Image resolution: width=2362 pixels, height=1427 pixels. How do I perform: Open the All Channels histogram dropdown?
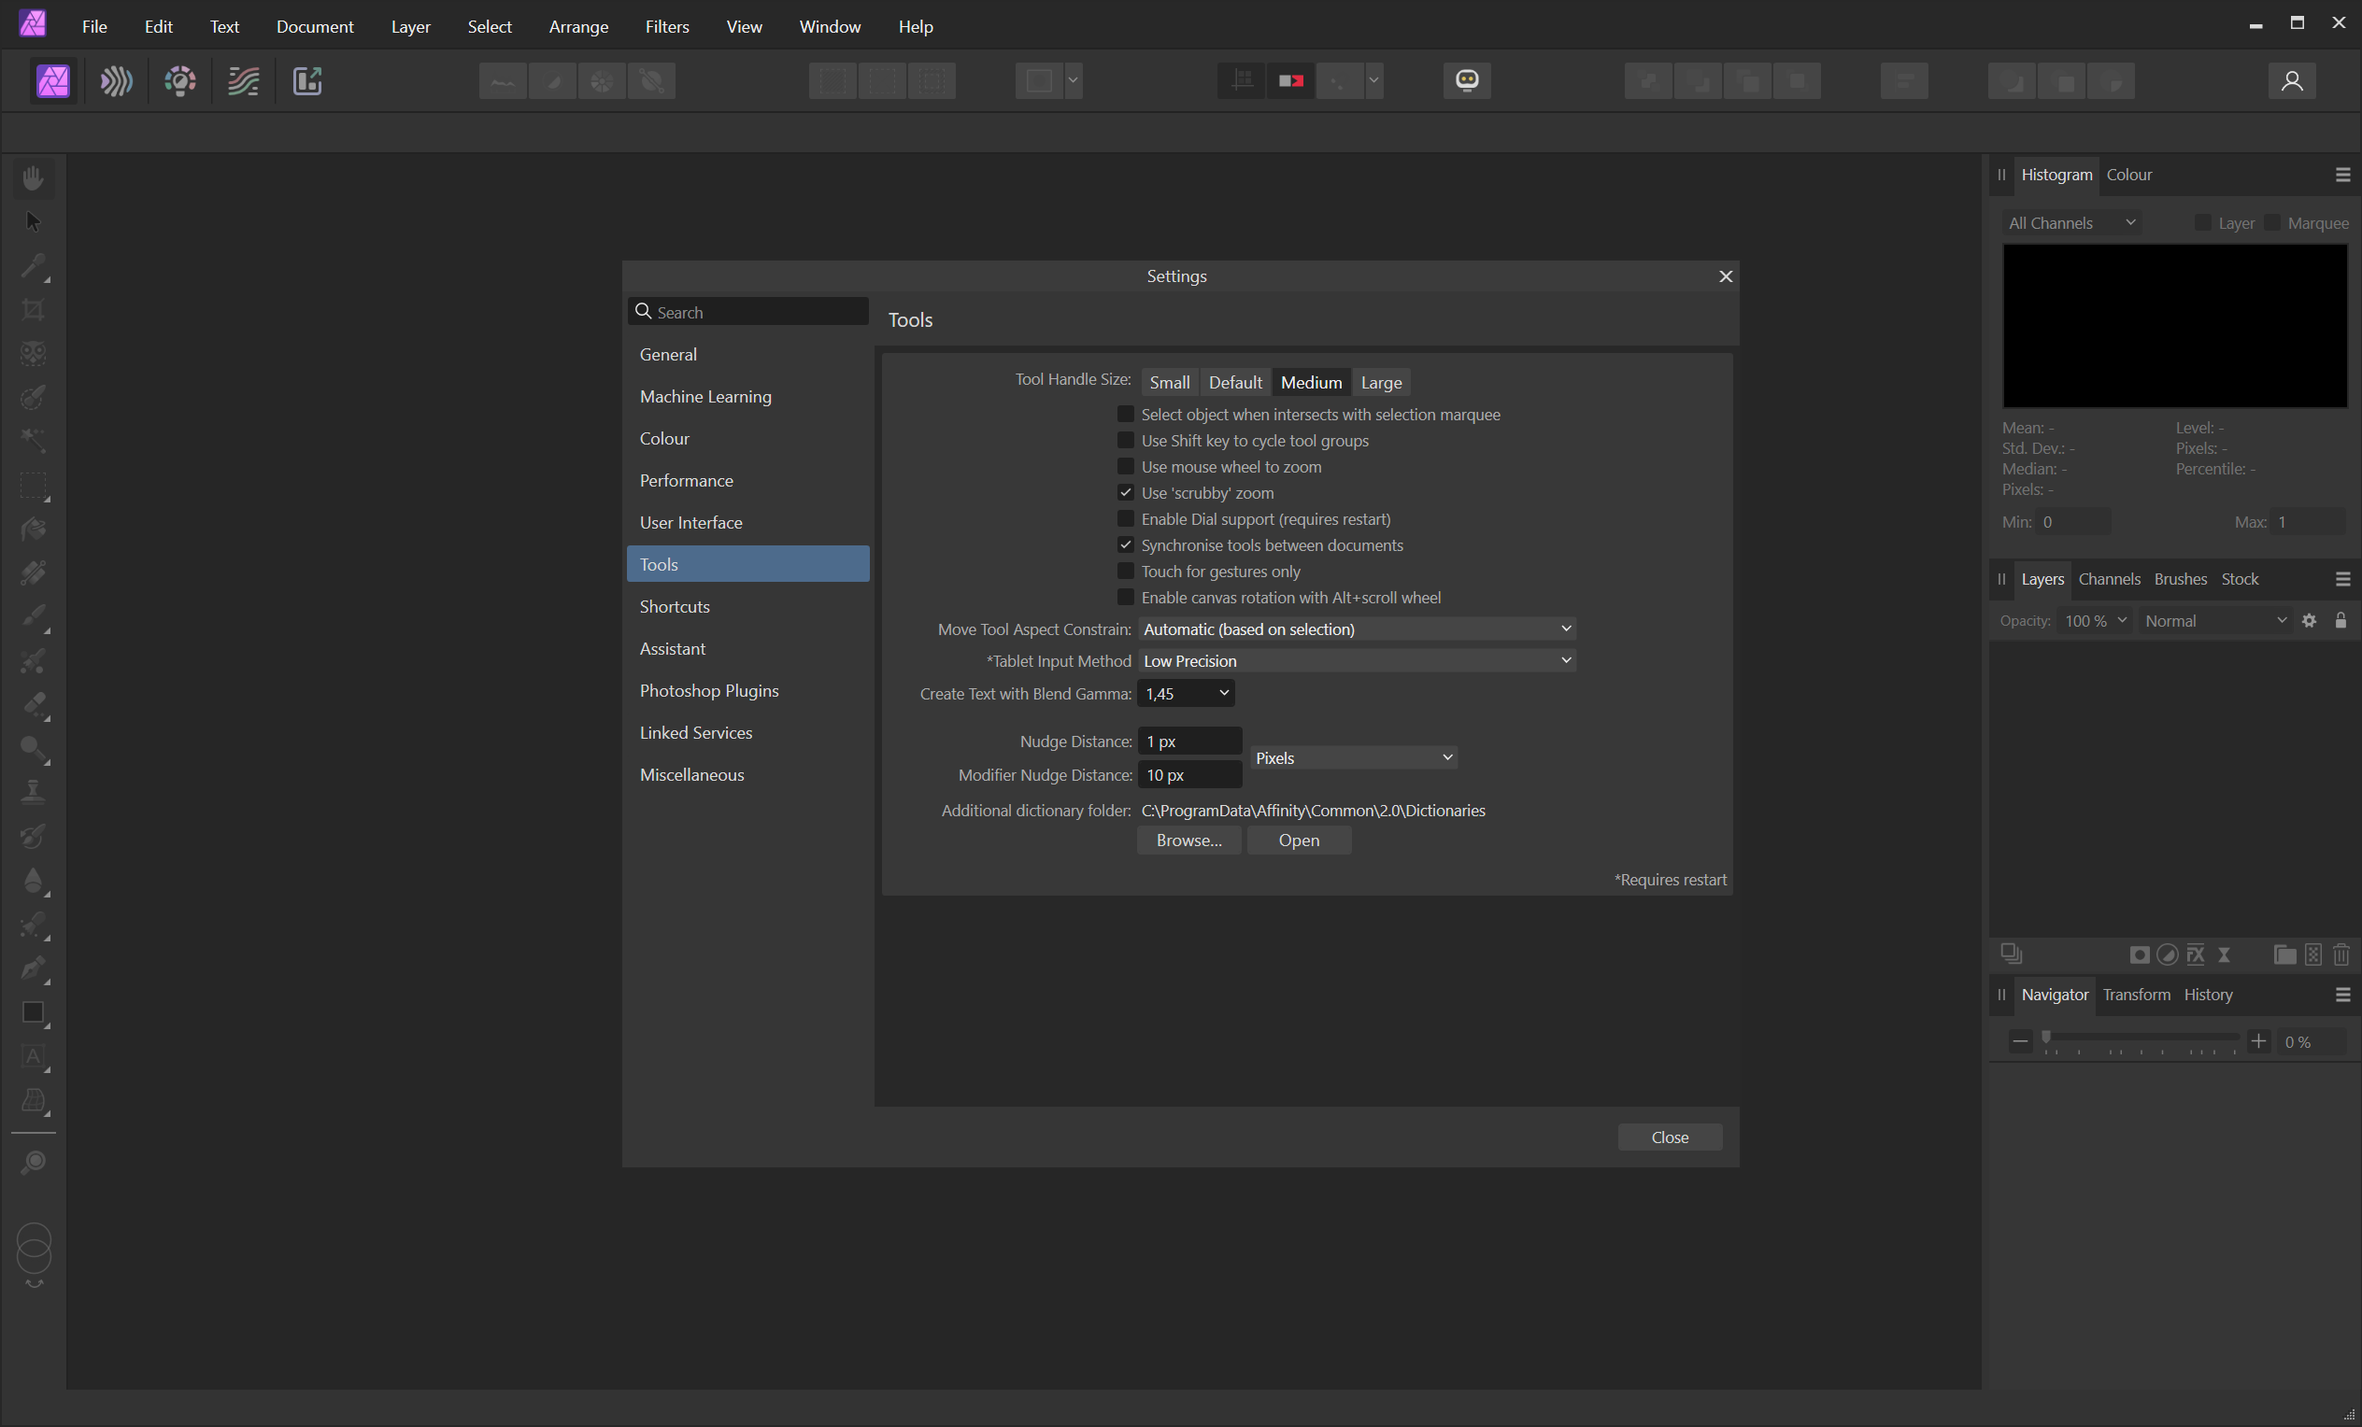[x=2070, y=223]
